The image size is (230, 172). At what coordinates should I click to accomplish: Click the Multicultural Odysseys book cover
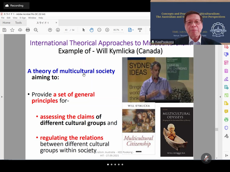tap(177, 132)
